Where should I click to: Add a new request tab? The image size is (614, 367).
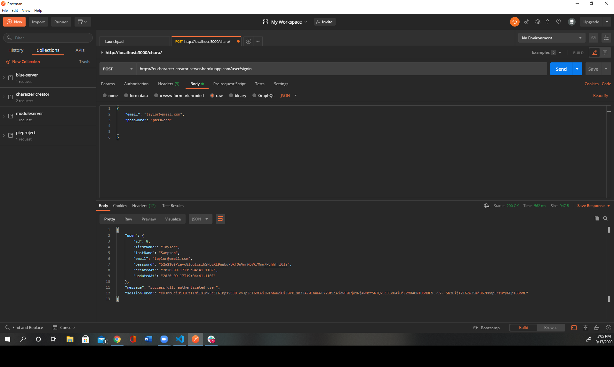(248, 41)
